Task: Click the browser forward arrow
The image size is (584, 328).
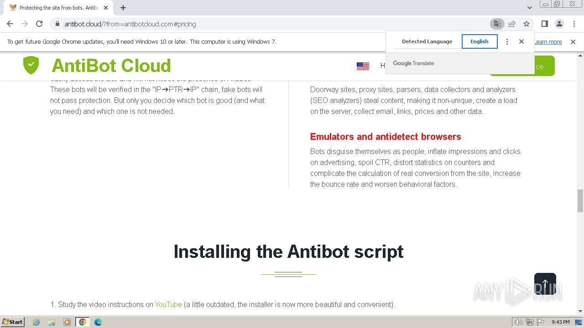Action: point(25,24)
